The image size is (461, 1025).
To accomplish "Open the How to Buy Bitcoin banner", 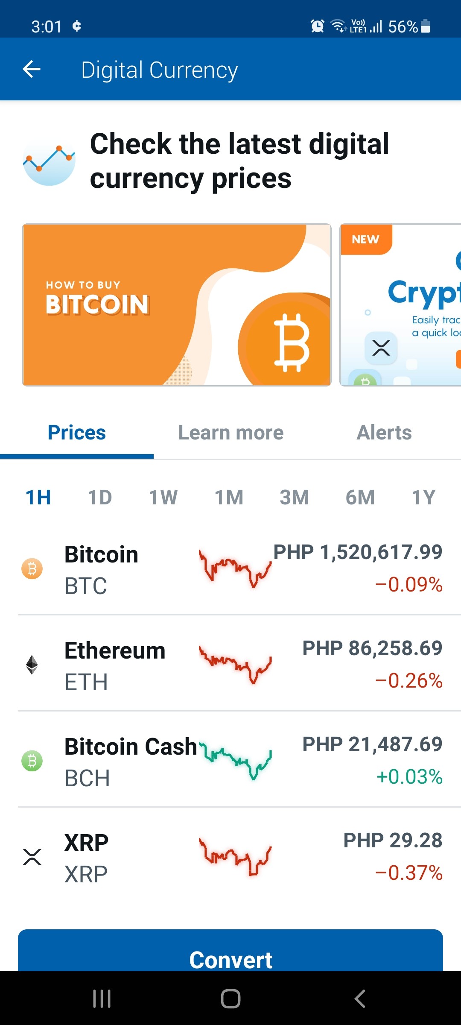I will click(x=177, y=305).
